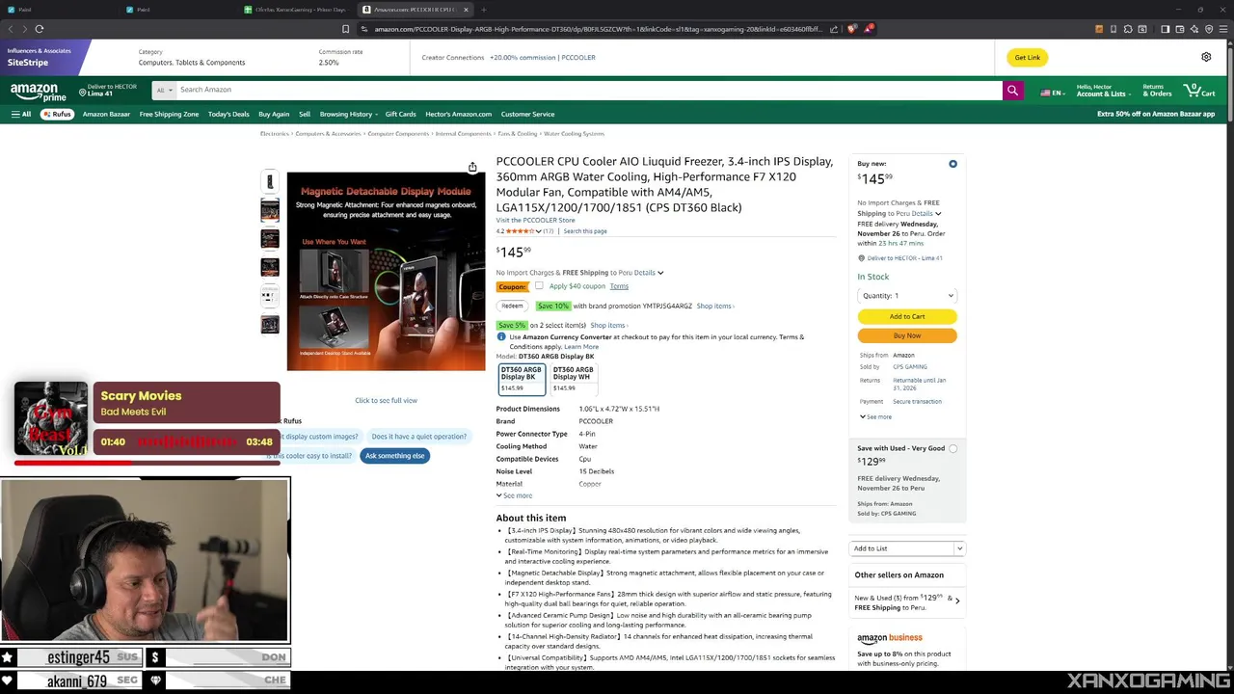Select the last product thumbnail image
This screenshot has width=1234, height=694.
tap(270, 325)
